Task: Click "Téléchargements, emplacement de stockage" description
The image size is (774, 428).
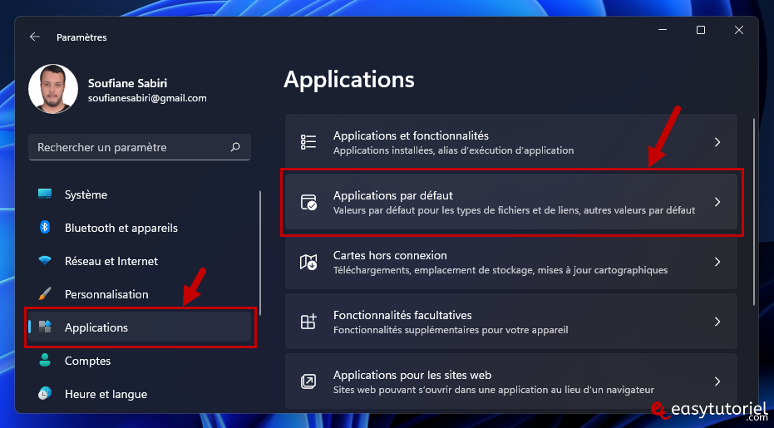Action: [500, 270]
